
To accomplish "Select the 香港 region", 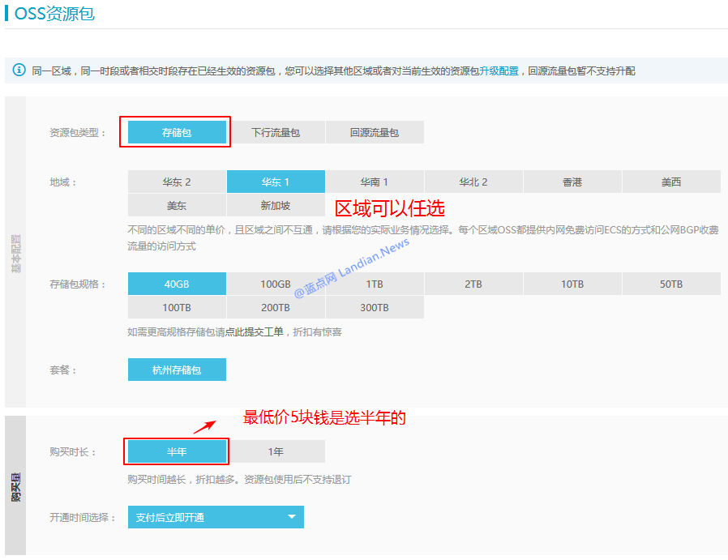I will (x=572, y=181).
